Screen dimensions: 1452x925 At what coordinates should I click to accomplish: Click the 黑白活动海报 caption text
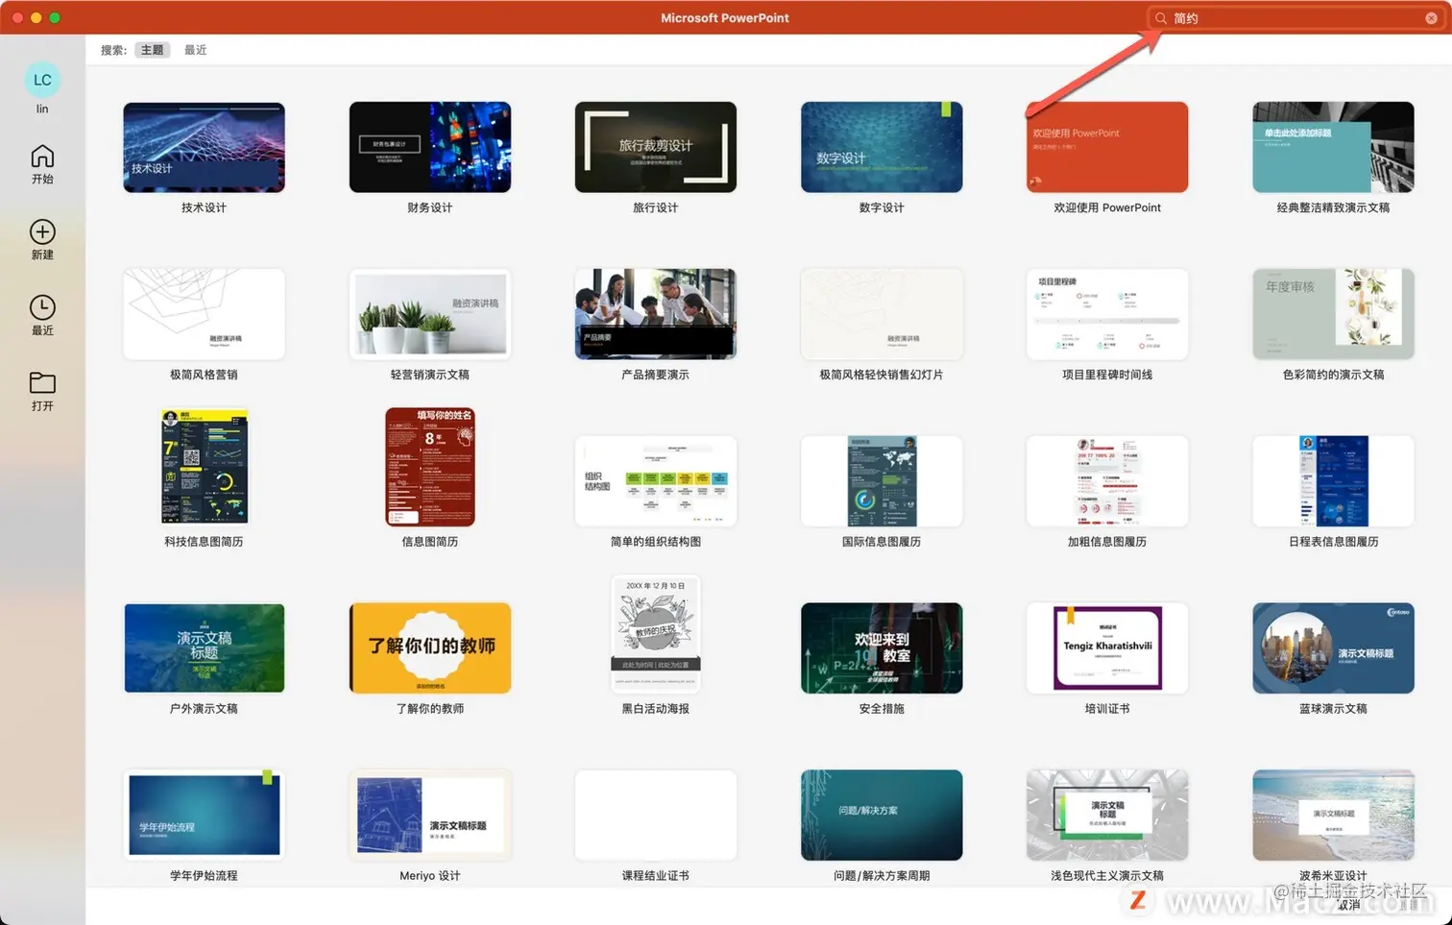tap(656, 709)
